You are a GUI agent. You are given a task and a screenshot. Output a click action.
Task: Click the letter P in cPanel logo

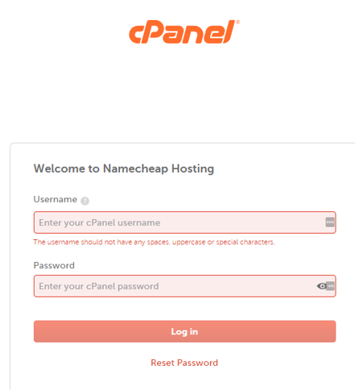coord(156,31)
